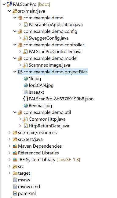Viewport: 117px width, 198px height.
Task: Select the israa.txt file
Action: 36,92
